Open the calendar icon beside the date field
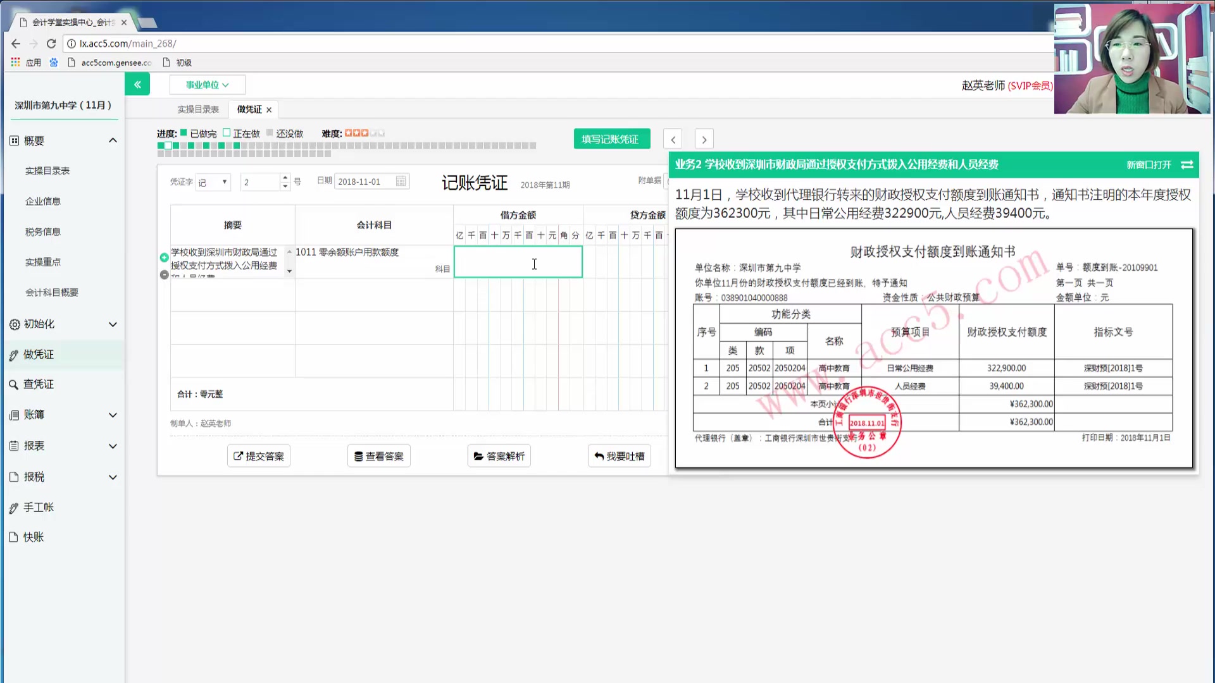This screenshot has height=683, width=1215. [401, 181]
